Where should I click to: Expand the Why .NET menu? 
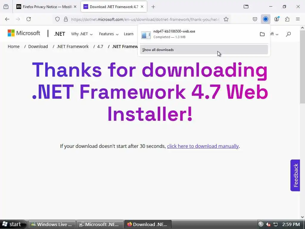[82, 34]
